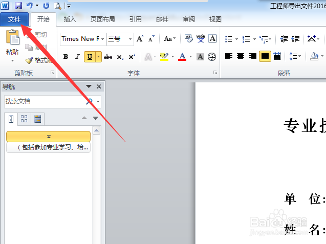Image resolution: width=326 pixels, height=244 pixels.
Task: Open the Times New Roman font name dropdown
Action: 103,39
